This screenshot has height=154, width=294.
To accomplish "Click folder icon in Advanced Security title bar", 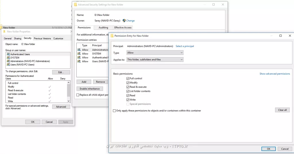I will coord(76,5).
